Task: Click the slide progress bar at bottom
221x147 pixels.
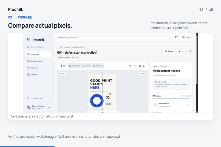Action: pos(27,146)
